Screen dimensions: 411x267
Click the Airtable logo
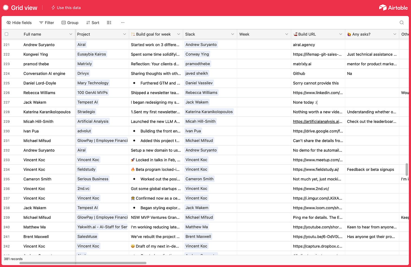coord(393,8)
